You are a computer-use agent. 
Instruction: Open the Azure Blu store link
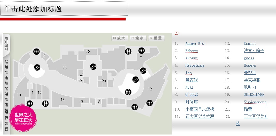pos(195,44)
